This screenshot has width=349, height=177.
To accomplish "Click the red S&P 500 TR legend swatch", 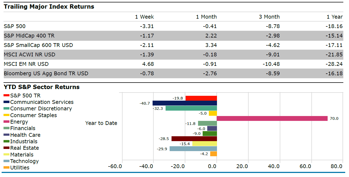I will tap(6, 95).
